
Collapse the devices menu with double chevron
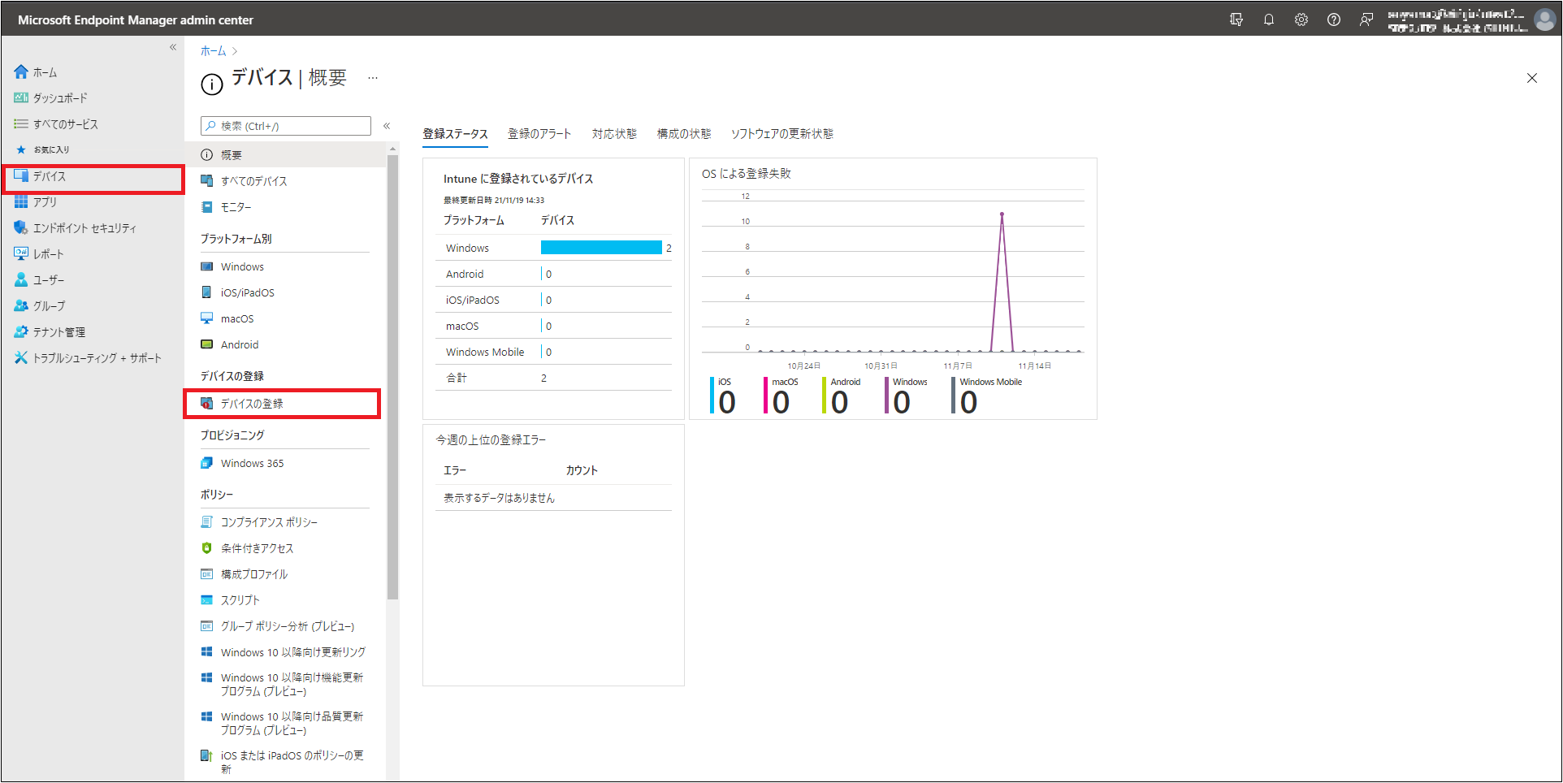coord(387,126)
